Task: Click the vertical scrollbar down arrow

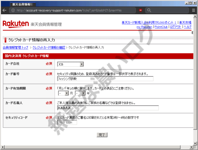Action: pyautogui.click(x=195, y=143)
